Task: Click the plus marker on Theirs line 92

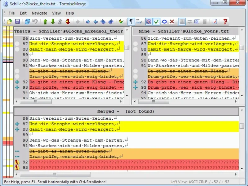Action: pyautogui.click(x=17, y=82)
